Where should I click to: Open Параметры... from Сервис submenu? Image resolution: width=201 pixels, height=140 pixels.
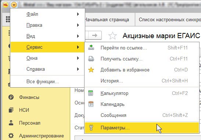coord(142,128)
